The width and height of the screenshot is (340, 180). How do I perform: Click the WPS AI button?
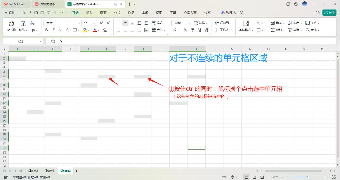pyautogui.click(x=229, y=13)
